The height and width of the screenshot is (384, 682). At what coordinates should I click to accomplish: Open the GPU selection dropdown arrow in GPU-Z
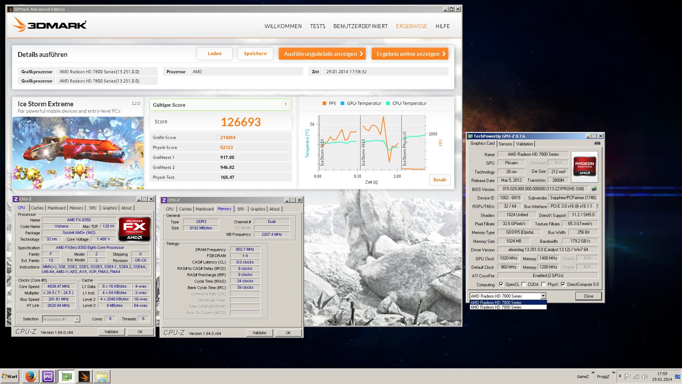click(543, 296)
